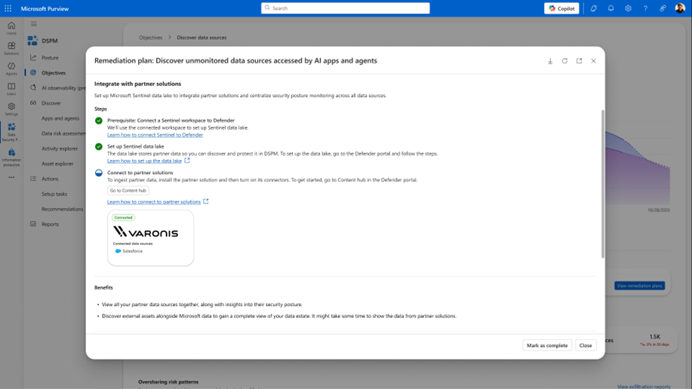This screenshot has height=389, width=692.
Task: Select Actions in DSPM navigation
Action: pos(50,179)
